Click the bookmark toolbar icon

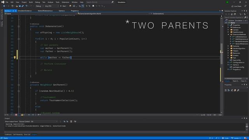click(93, 6)
